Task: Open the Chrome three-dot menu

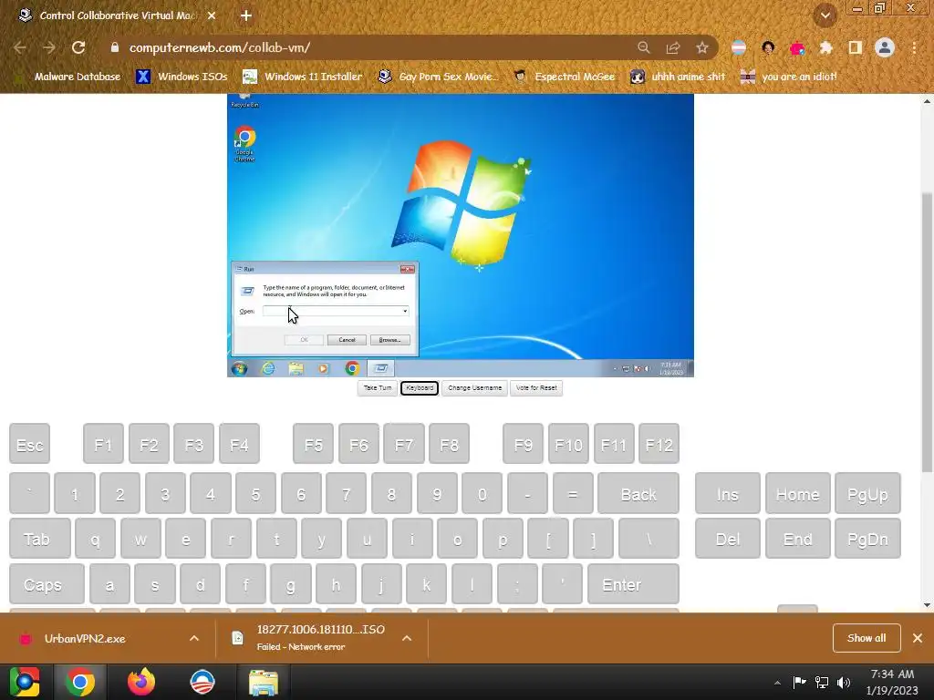Action: click(914, 47)
